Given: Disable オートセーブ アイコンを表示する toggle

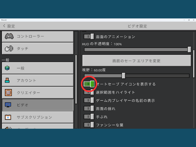Looking at the screenshot, I should [89, 84].
